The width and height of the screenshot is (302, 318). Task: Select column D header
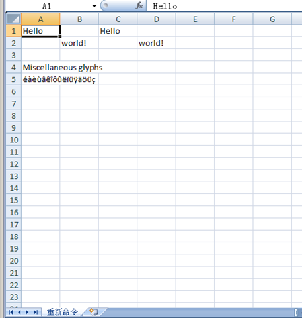[x=157, y=19]
